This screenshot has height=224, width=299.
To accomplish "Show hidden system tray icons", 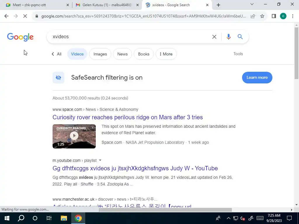I will tap(228, 218).
